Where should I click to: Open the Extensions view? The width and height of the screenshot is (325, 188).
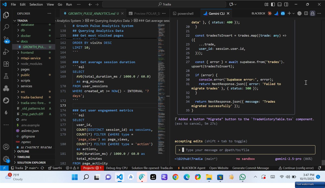point(6,64)
